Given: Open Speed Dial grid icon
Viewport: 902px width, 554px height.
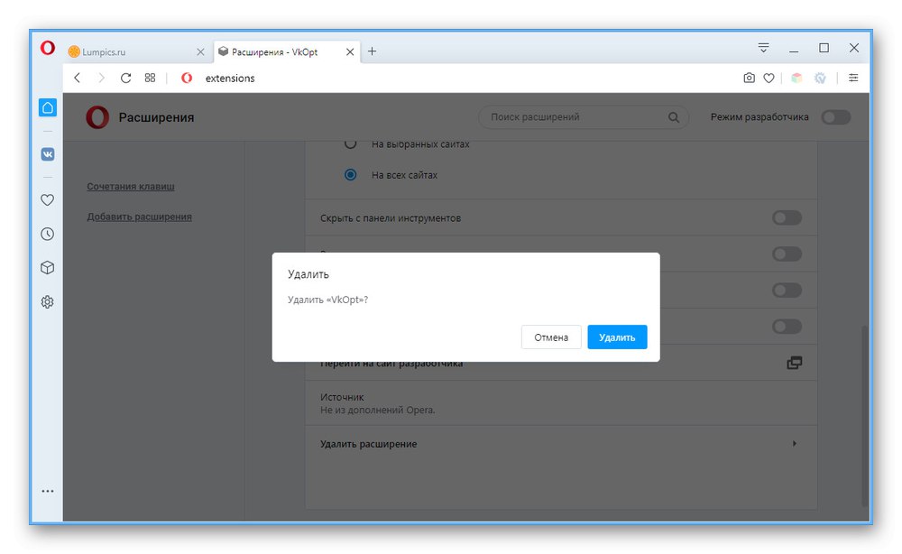Looking at the screenshot, I should [x=150, y=78].
